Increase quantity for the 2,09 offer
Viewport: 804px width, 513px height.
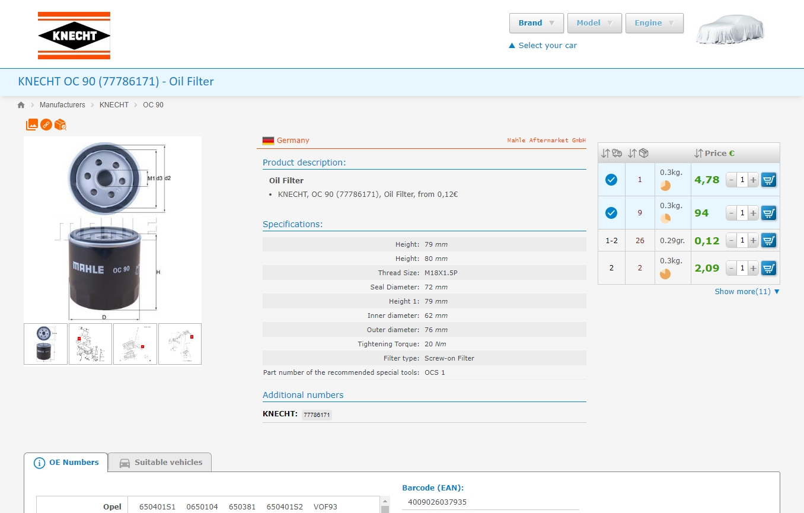[x=753, y=268]
